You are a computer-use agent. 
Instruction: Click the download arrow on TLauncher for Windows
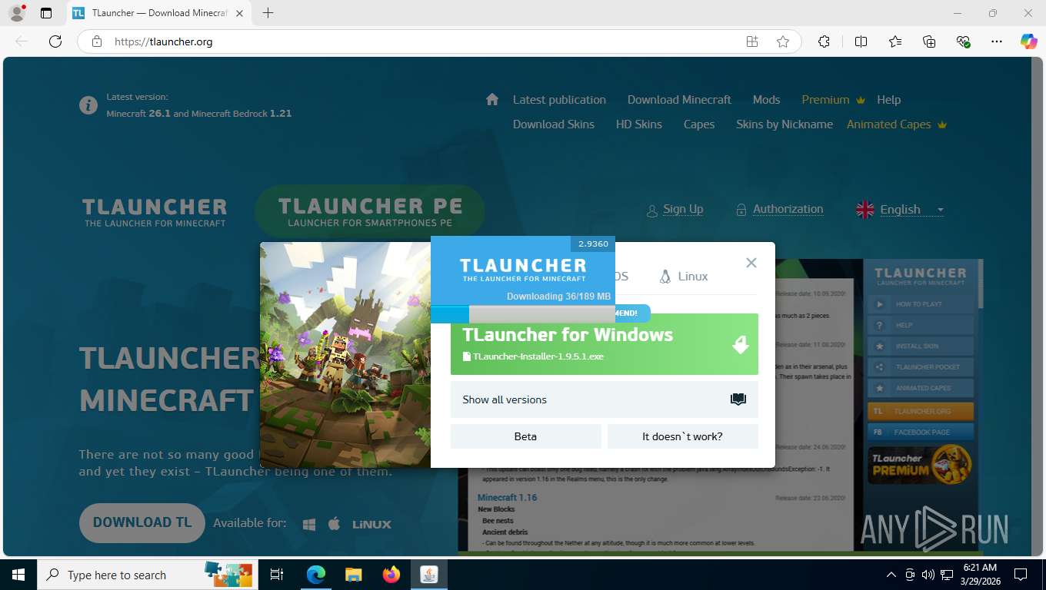740,344
